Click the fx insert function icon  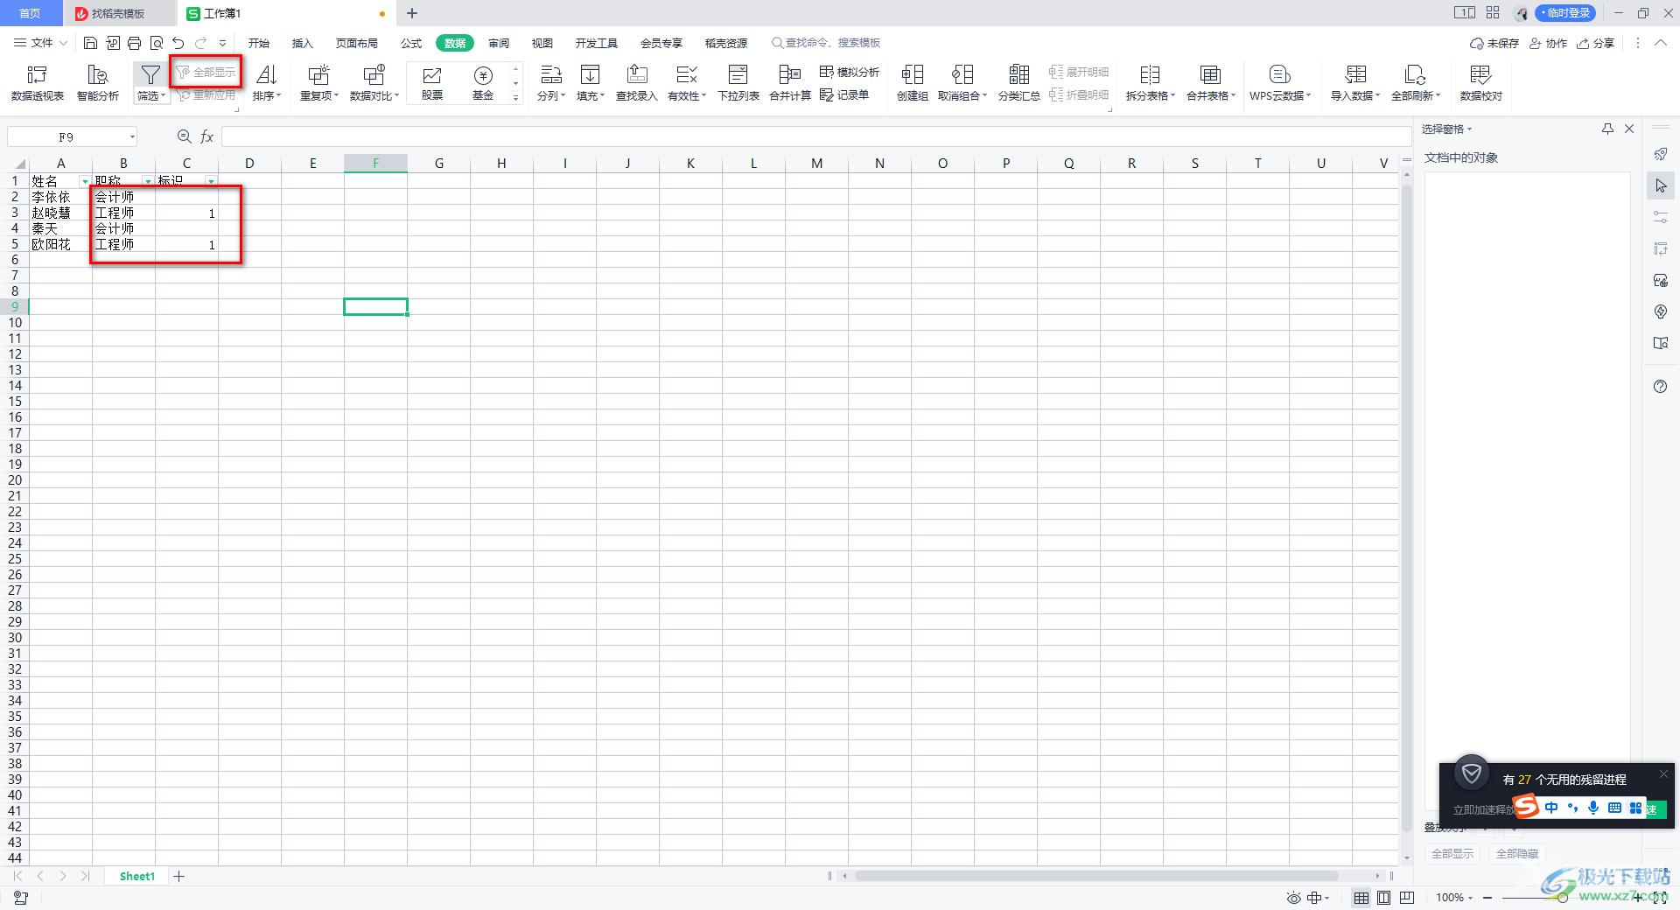(x=207, y=136)
